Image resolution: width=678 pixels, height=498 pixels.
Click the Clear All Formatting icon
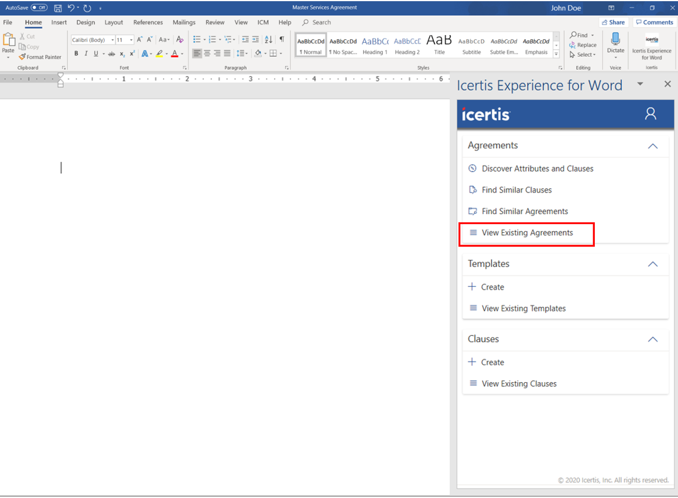point(180,40)
